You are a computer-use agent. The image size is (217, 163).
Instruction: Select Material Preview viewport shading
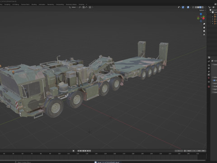[x=200, y=7]
